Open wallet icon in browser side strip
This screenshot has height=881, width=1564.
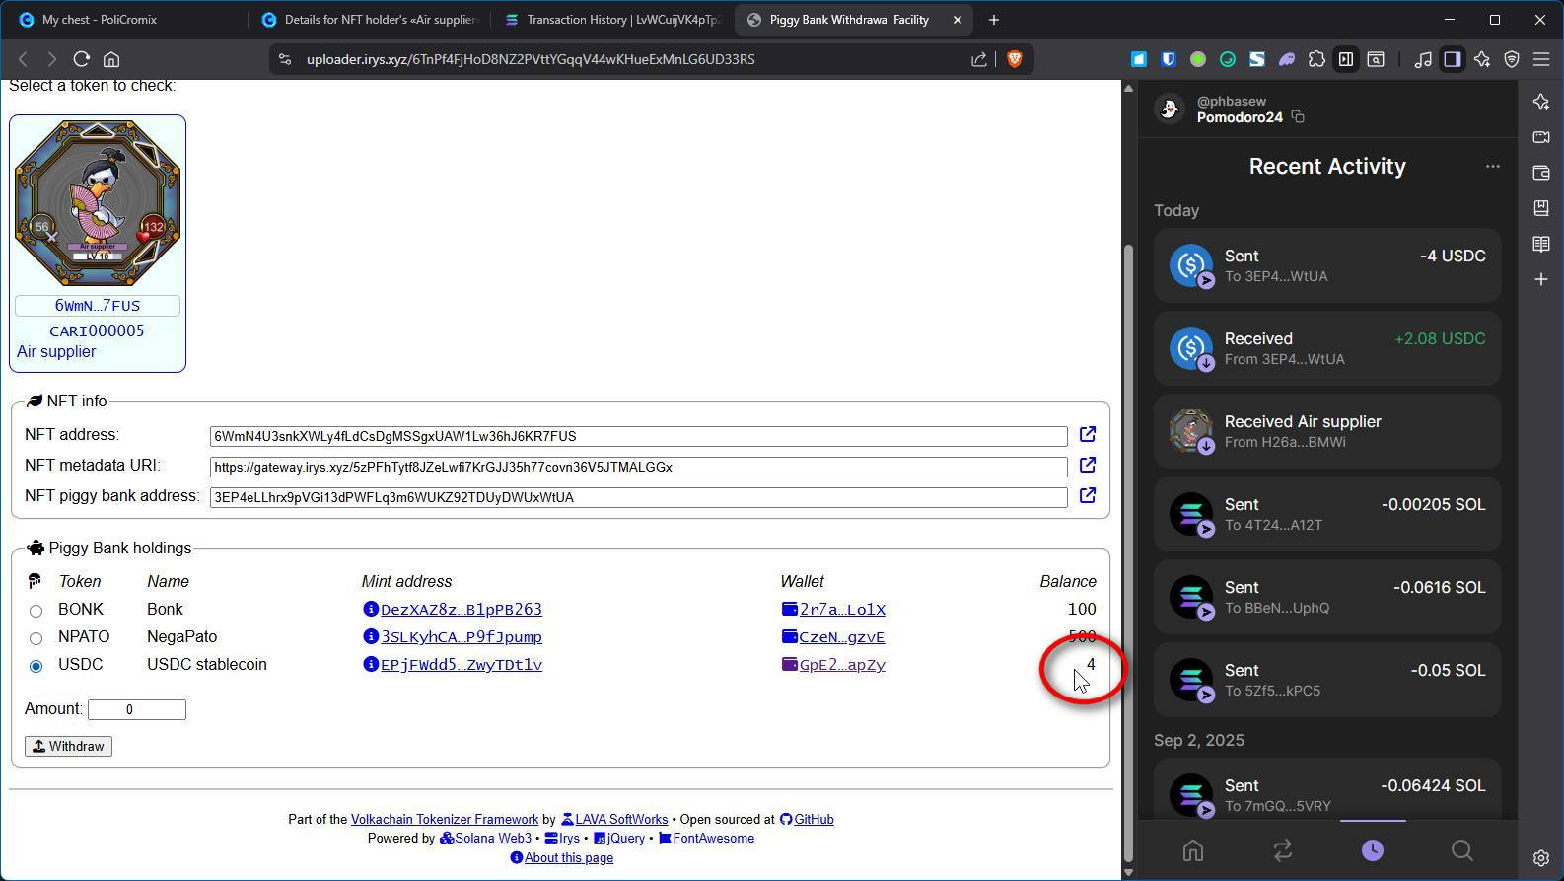click(x=1541, y=173)
